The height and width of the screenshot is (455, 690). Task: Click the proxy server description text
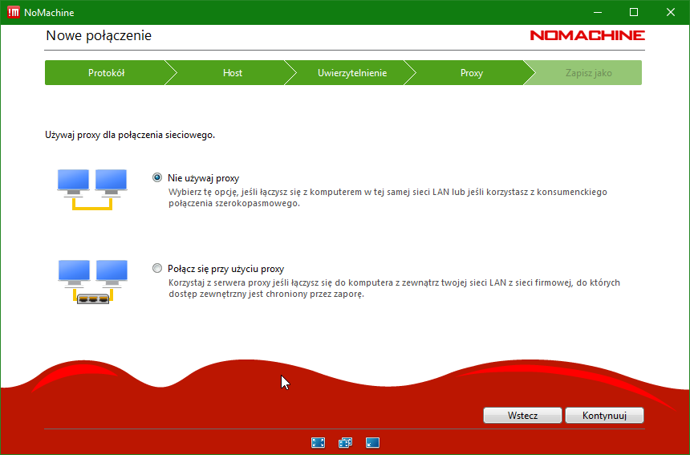(393, 289)
